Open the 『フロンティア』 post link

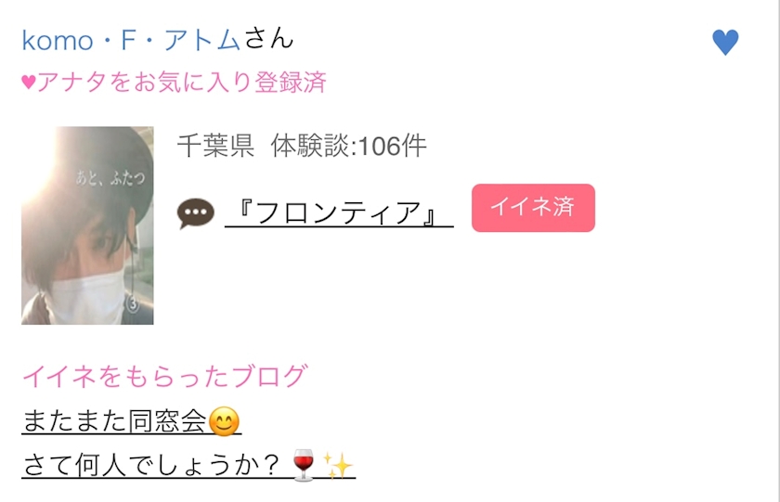pos(339,212)
